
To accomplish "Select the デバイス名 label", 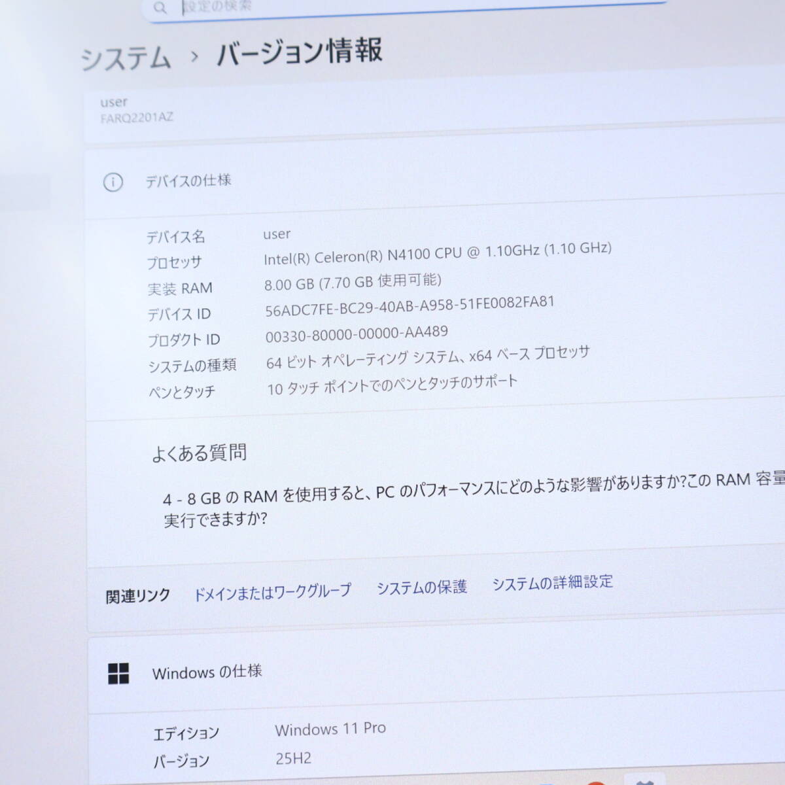I will 175,237.
